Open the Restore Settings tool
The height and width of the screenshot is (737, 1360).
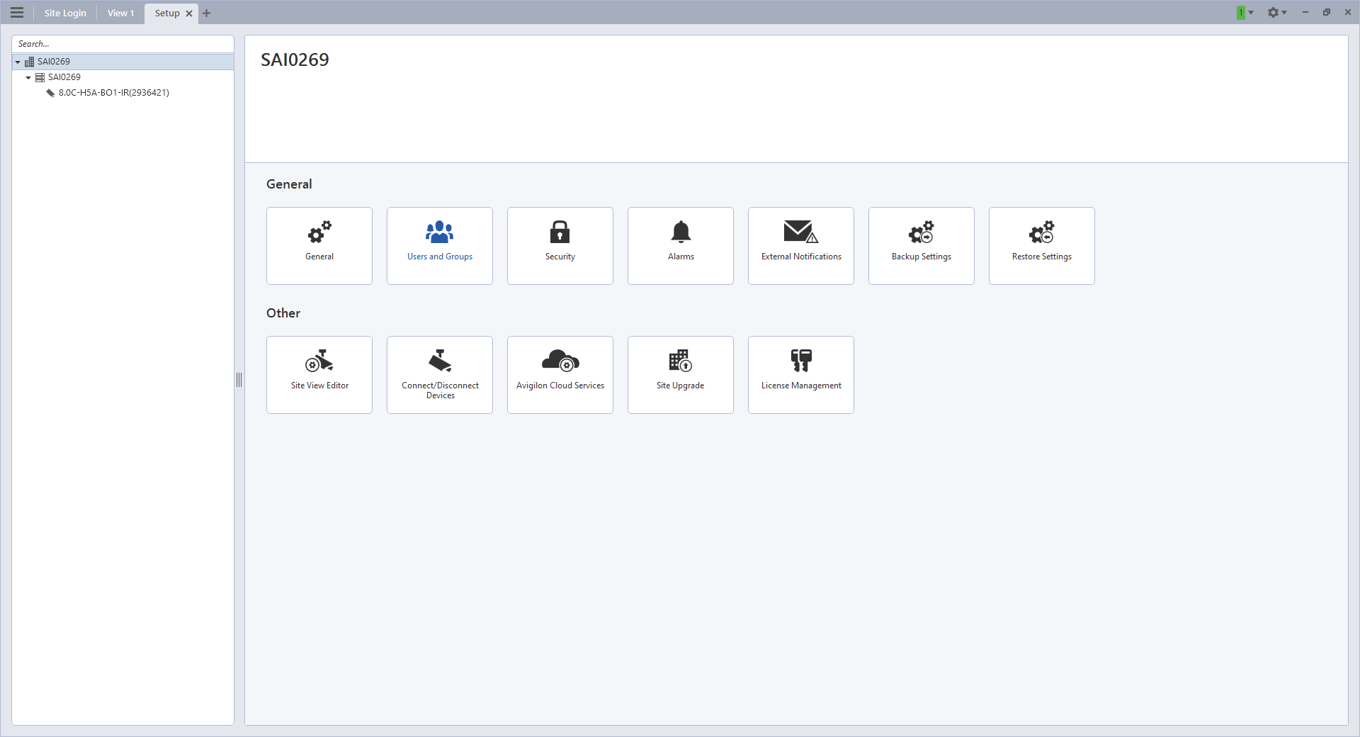tap(1041, 245)
